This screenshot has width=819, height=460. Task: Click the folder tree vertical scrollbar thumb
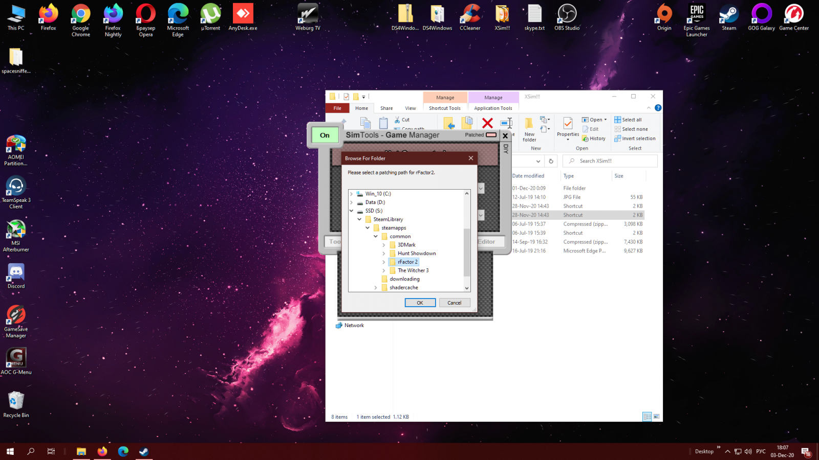(467, 253)
